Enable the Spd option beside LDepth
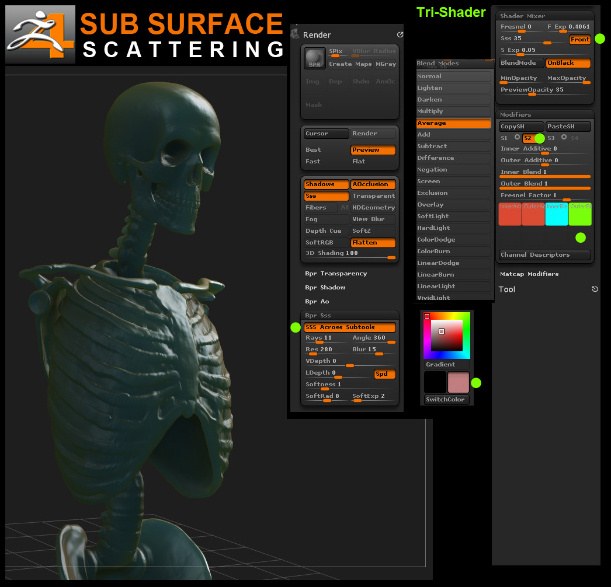 [x=384, y=373]
